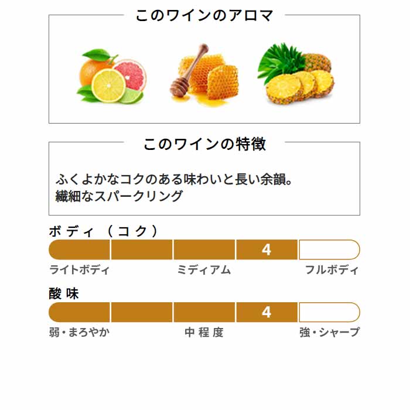Click the 酸味 section title
This screenshot has height=410, width=410.
coord(64,293)
